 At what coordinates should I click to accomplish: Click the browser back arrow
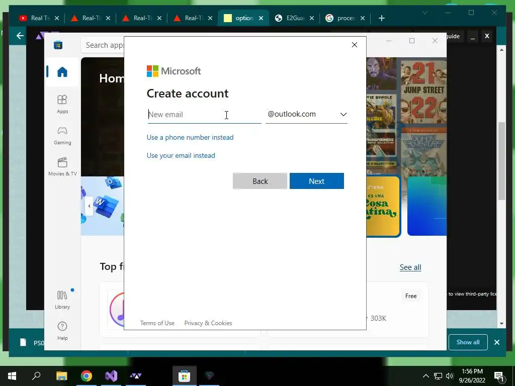tap(20, 36)
